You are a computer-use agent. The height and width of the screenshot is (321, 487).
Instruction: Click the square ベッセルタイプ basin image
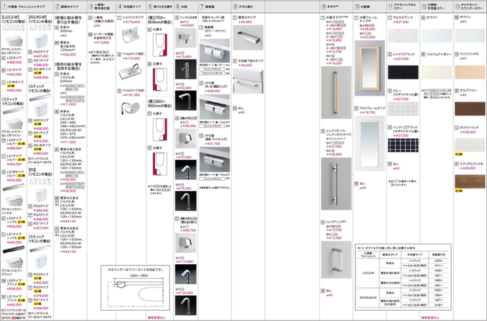(130, 71)
